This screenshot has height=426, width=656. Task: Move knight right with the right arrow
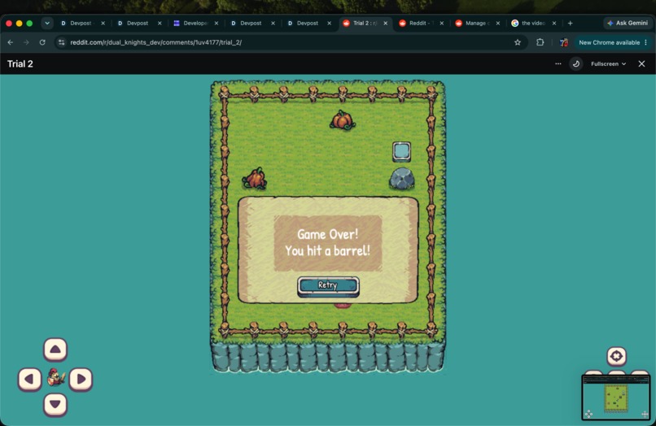point(81,379)
